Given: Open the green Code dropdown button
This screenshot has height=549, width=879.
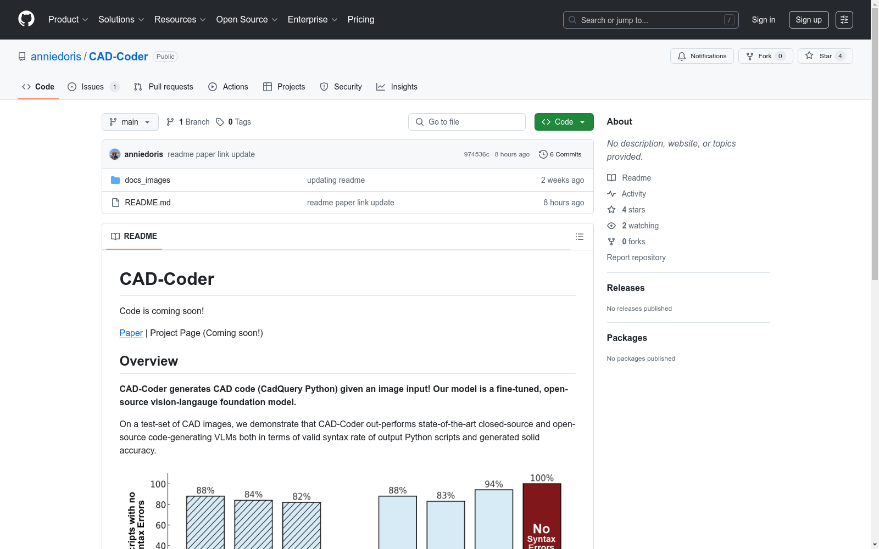Looking at the screenshot, I should [x=564, y=122].
